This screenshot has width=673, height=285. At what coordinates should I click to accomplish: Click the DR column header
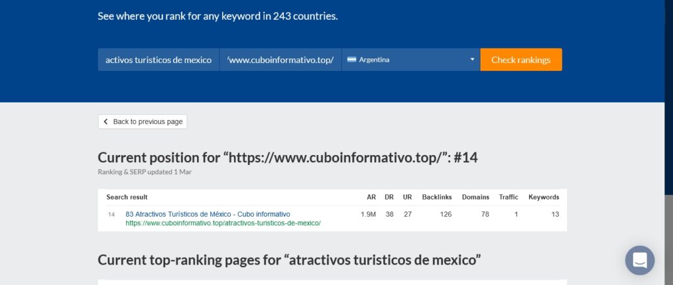click(389, 197)
